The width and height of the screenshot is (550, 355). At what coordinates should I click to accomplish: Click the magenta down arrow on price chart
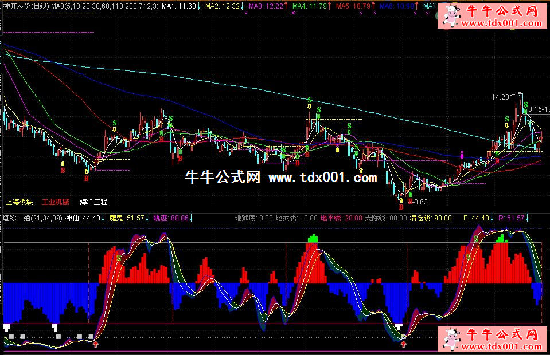pyautogui.click(x=462, y=155)
